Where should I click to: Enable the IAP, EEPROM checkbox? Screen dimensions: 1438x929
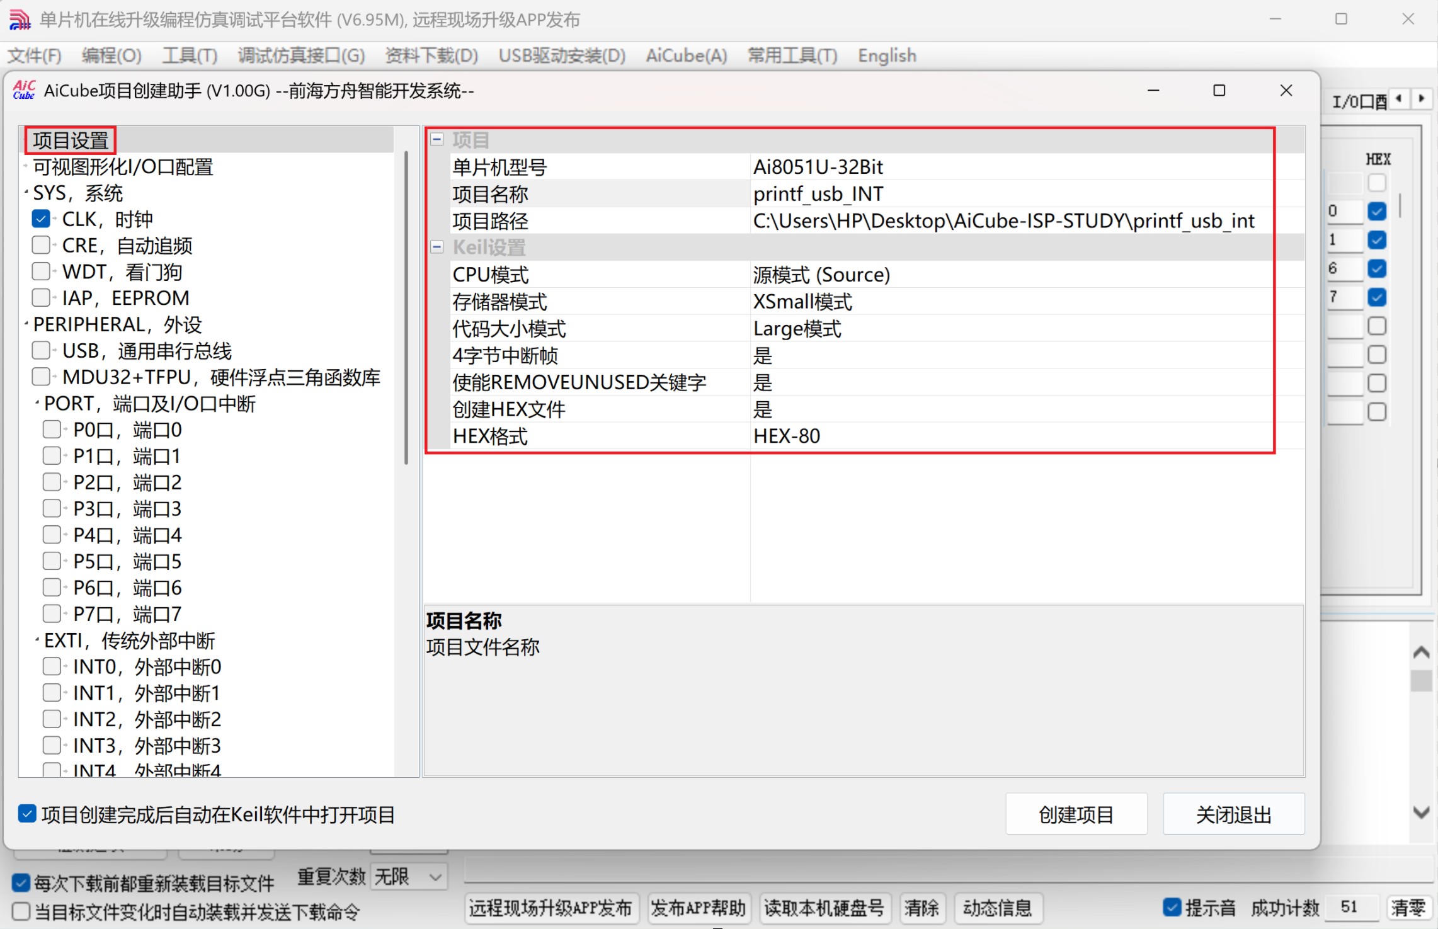pos(41,297)
